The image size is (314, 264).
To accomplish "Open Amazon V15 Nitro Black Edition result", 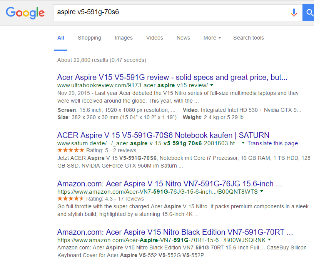I will pos(175,232).
